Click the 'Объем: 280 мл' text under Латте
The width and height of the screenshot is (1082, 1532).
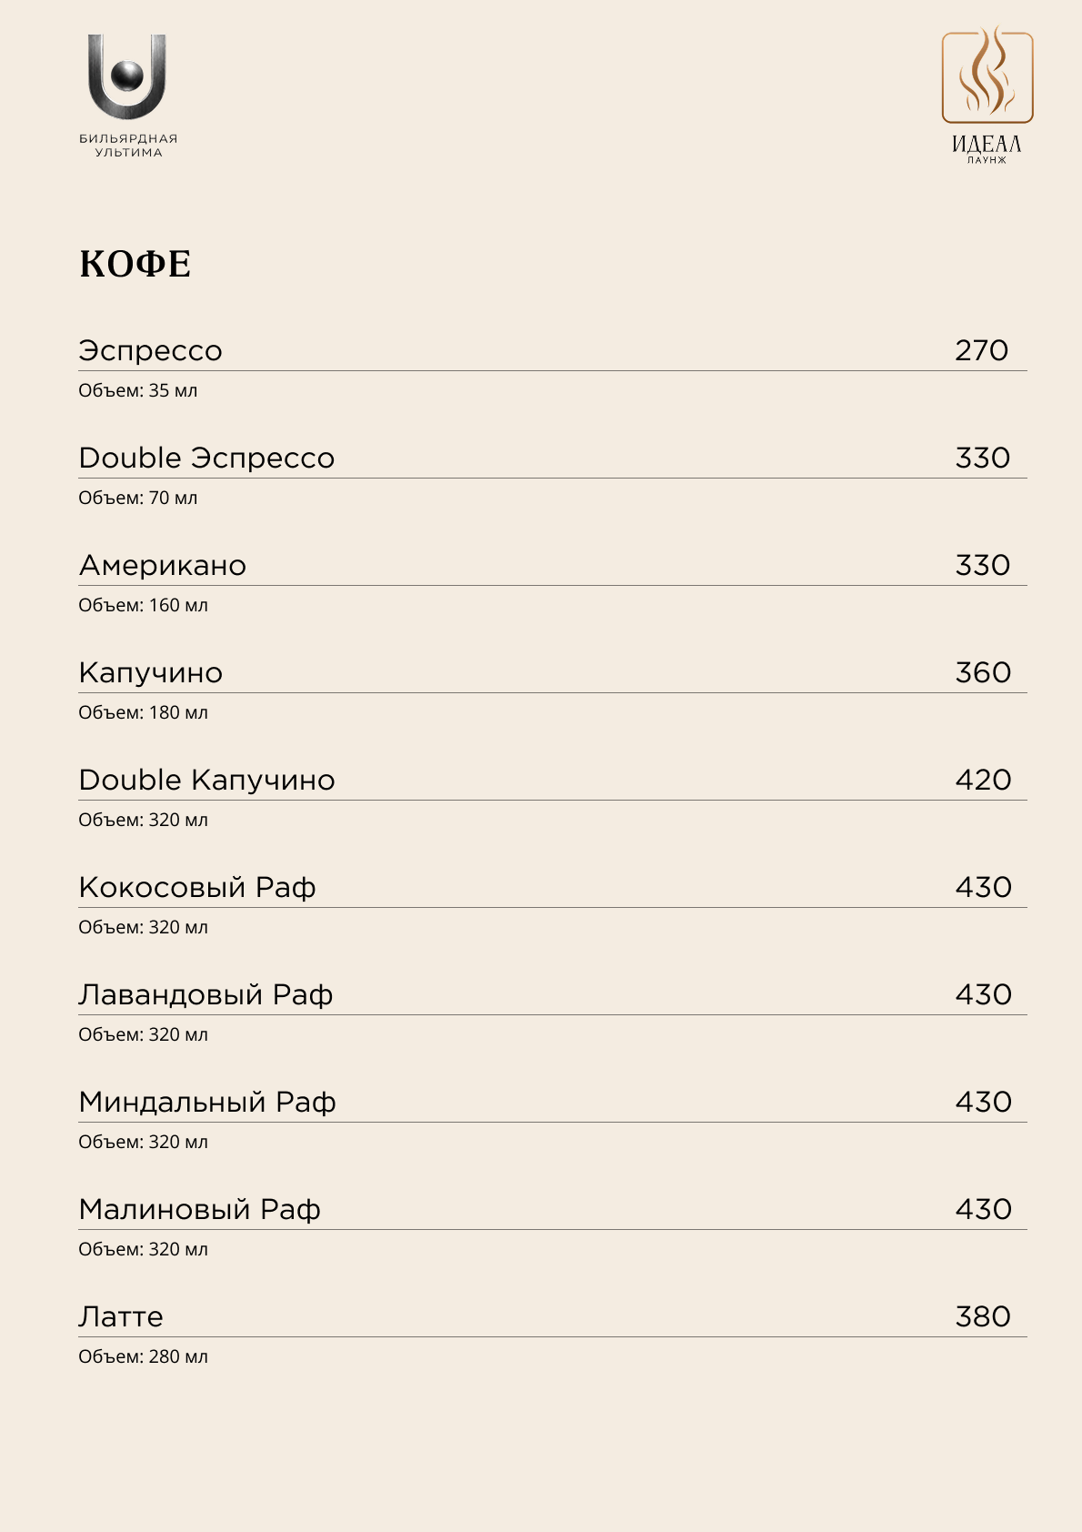143,1356
